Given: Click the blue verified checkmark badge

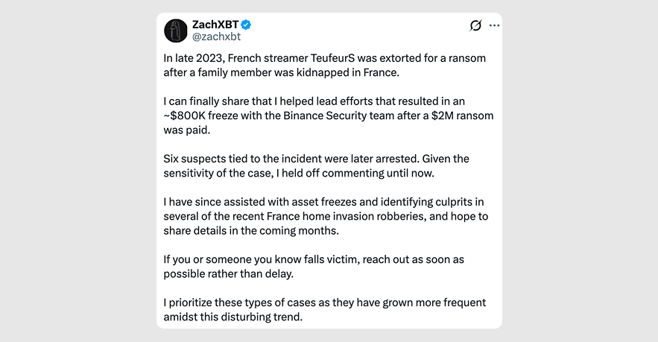Looking at the screenshot, I should point(246,25).
